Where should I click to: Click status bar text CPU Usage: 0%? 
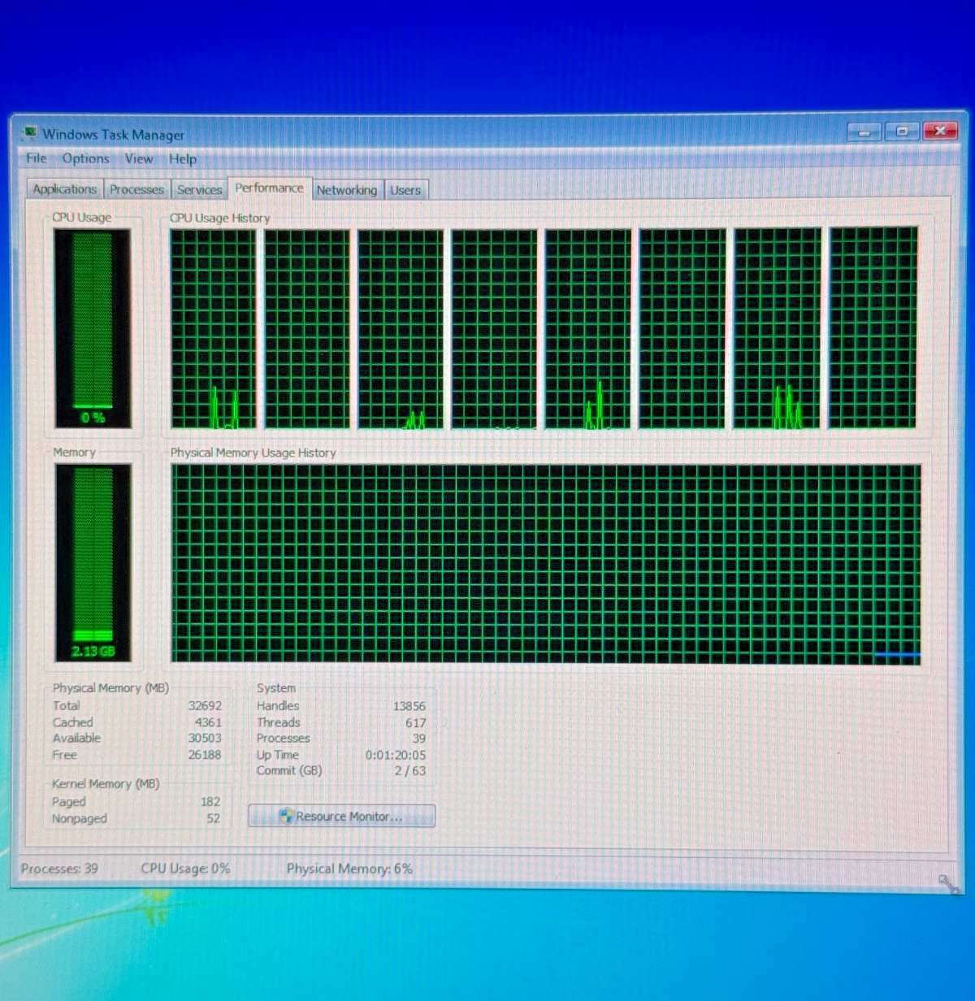185,869
